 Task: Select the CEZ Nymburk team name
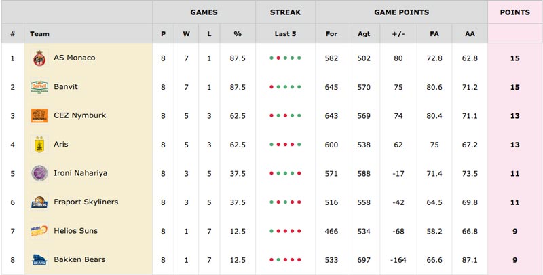pyautogui.click(x=79, y=115)
